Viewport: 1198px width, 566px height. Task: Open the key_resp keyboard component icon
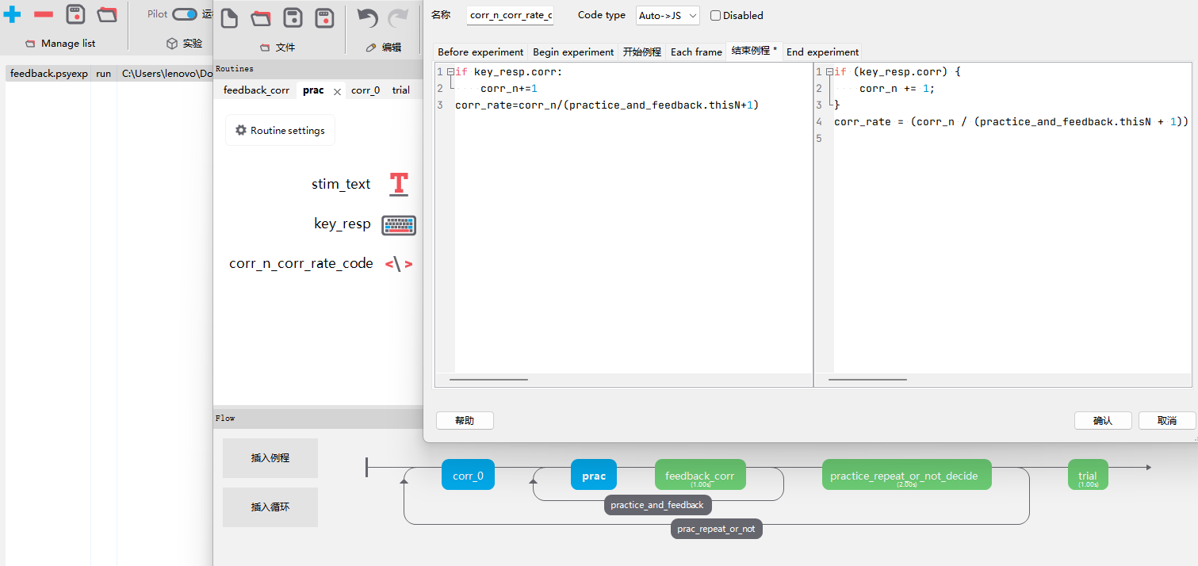tap(398, 225)
